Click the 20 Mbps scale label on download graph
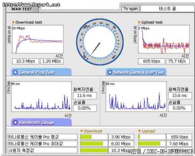The width and height of the screenshot is (195, 156). pos(18,28)
